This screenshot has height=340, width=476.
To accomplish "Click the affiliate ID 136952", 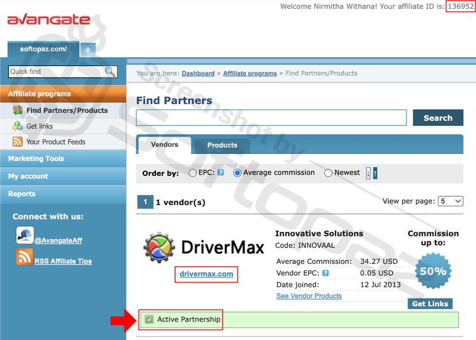I will (461, 6).
